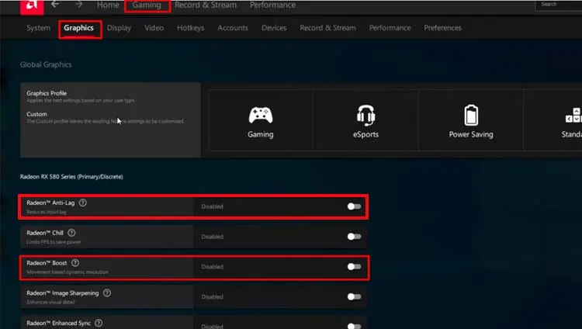
Task: Open the Home tab
Action: point(108,5)
